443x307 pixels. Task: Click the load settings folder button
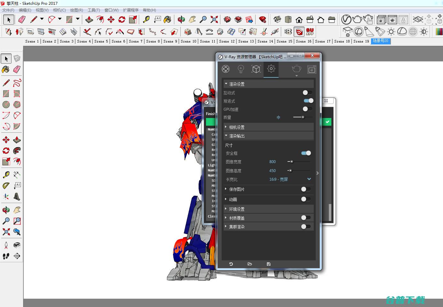[x=250, y=264]
